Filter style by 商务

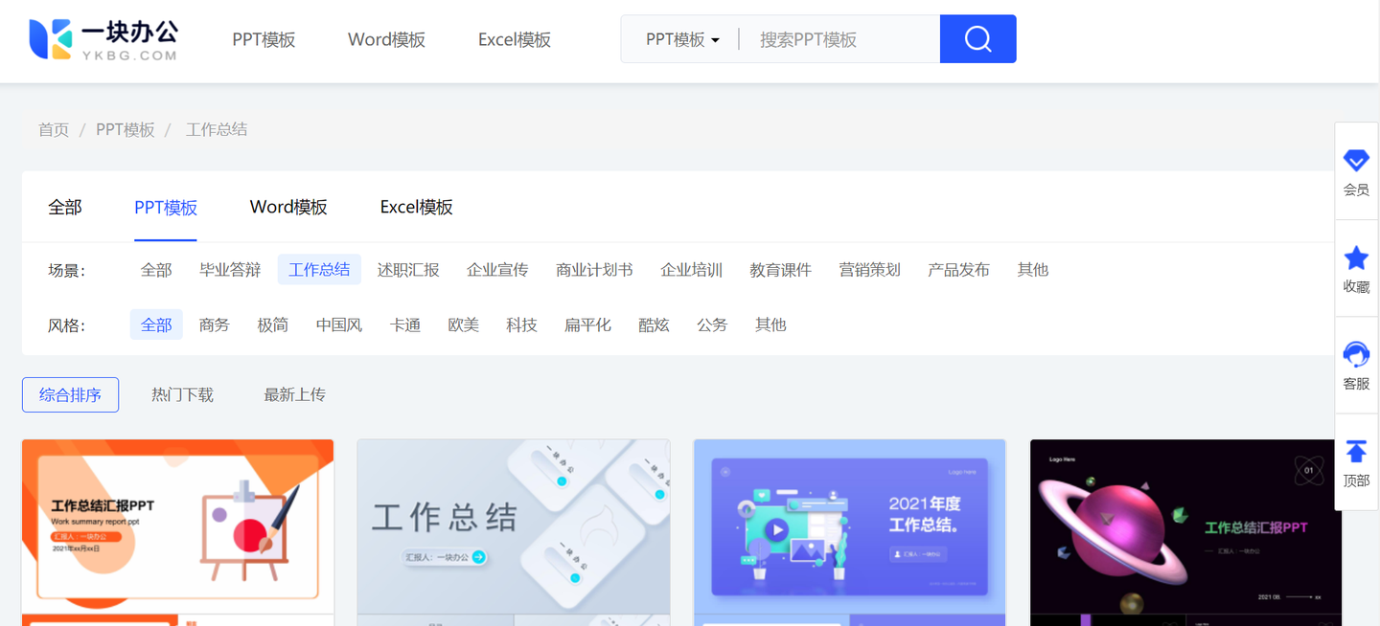[x=215, y=324]
